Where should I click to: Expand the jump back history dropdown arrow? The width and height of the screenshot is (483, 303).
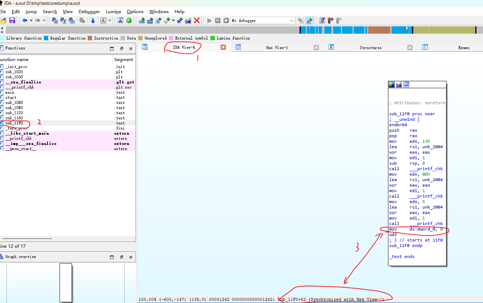[x=31, y=20]
